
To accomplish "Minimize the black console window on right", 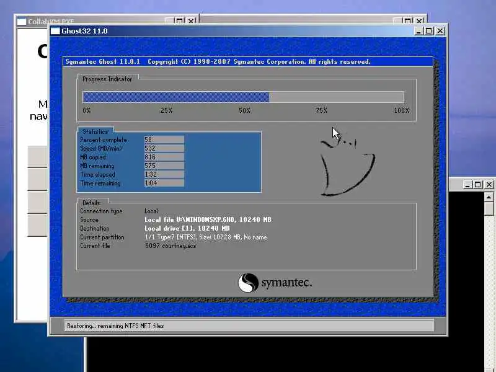I will pyautogui.click(x=467, y=184).
